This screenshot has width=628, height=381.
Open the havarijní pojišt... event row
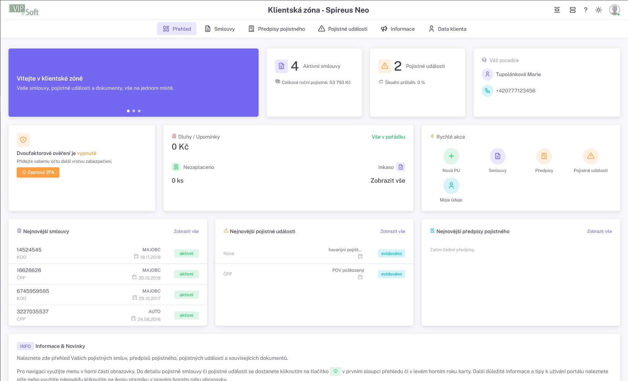(x=314, y=254)
